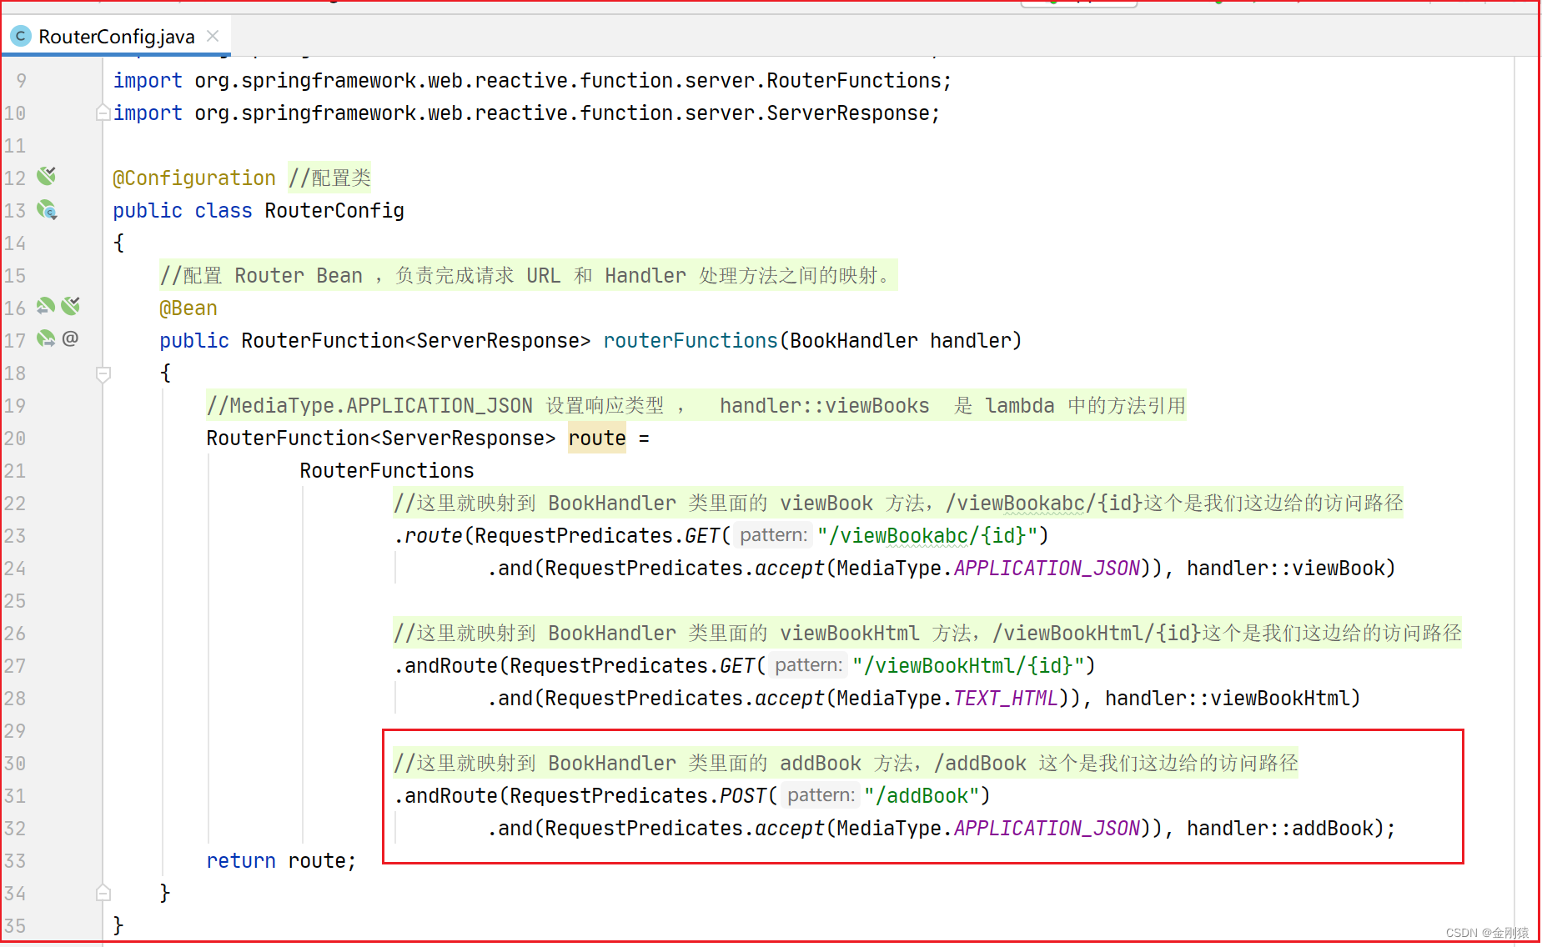Click the italic .route call on line 23
The height and width of the screenshot is (947, 1542).
[x=428, y=536]
